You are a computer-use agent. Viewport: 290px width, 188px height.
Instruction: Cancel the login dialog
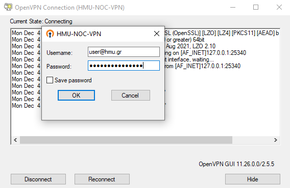pyautogui.click(x=131, y=95)
